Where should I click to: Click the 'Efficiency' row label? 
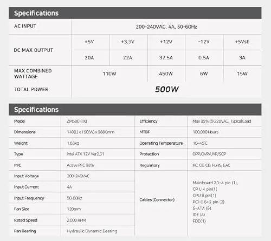[149, 121]
